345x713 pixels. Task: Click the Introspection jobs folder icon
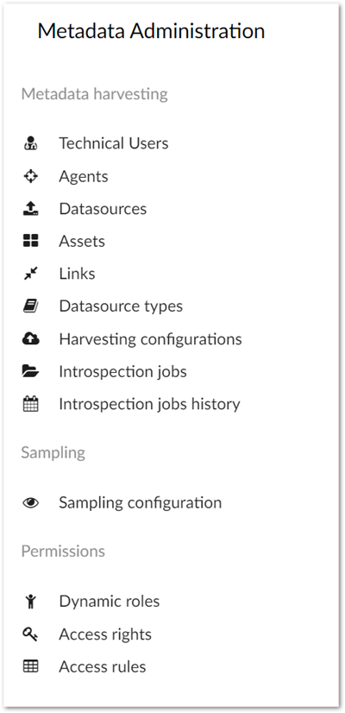point(30,371)
